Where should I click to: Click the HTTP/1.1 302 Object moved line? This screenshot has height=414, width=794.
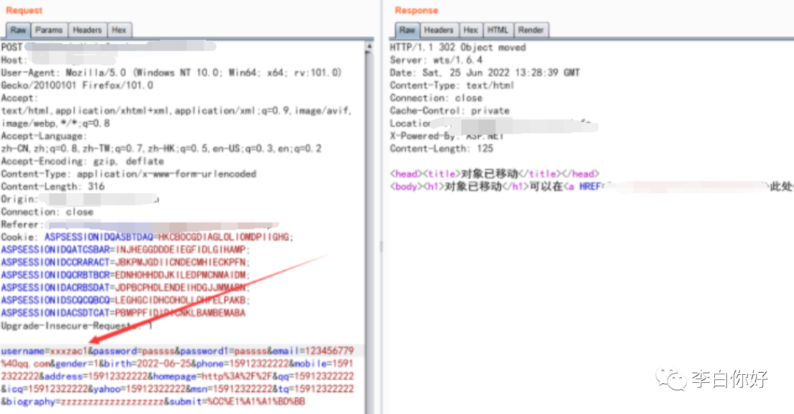coord(457,48)
